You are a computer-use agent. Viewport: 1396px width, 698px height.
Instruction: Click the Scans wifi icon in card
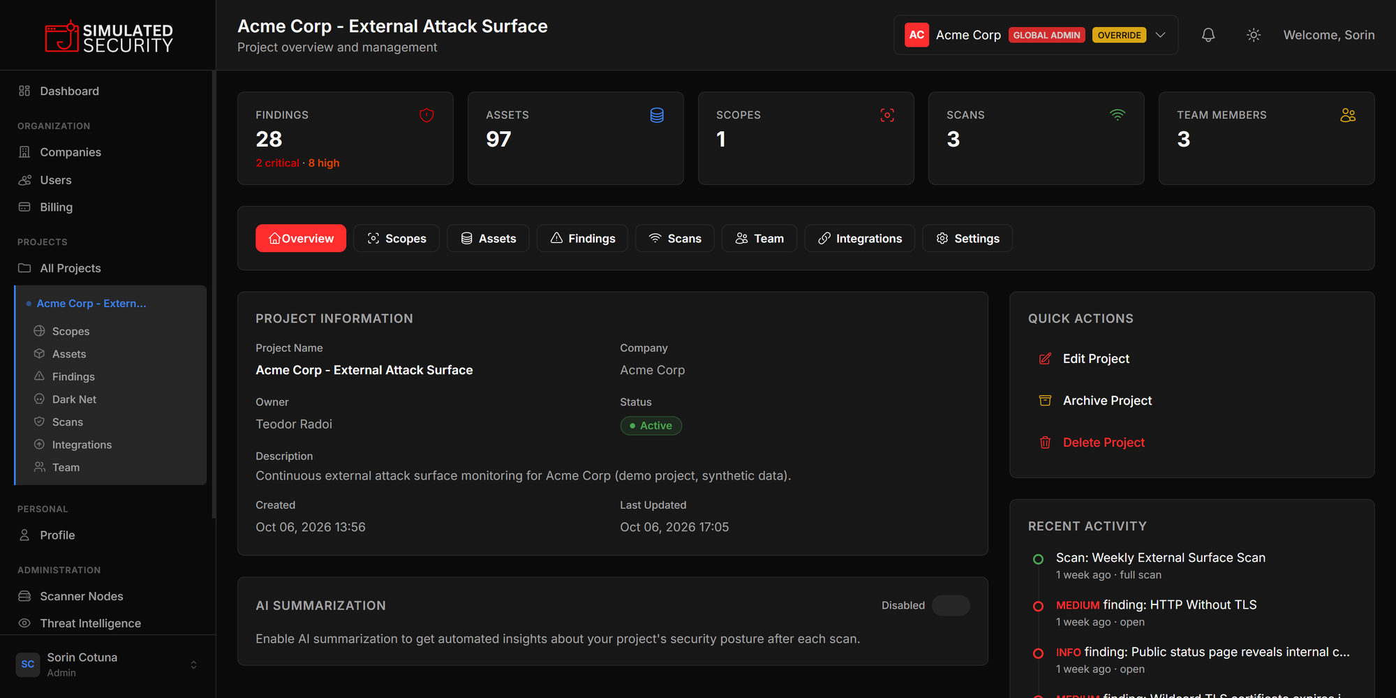pyautogui.click(x=1117, y=115)
